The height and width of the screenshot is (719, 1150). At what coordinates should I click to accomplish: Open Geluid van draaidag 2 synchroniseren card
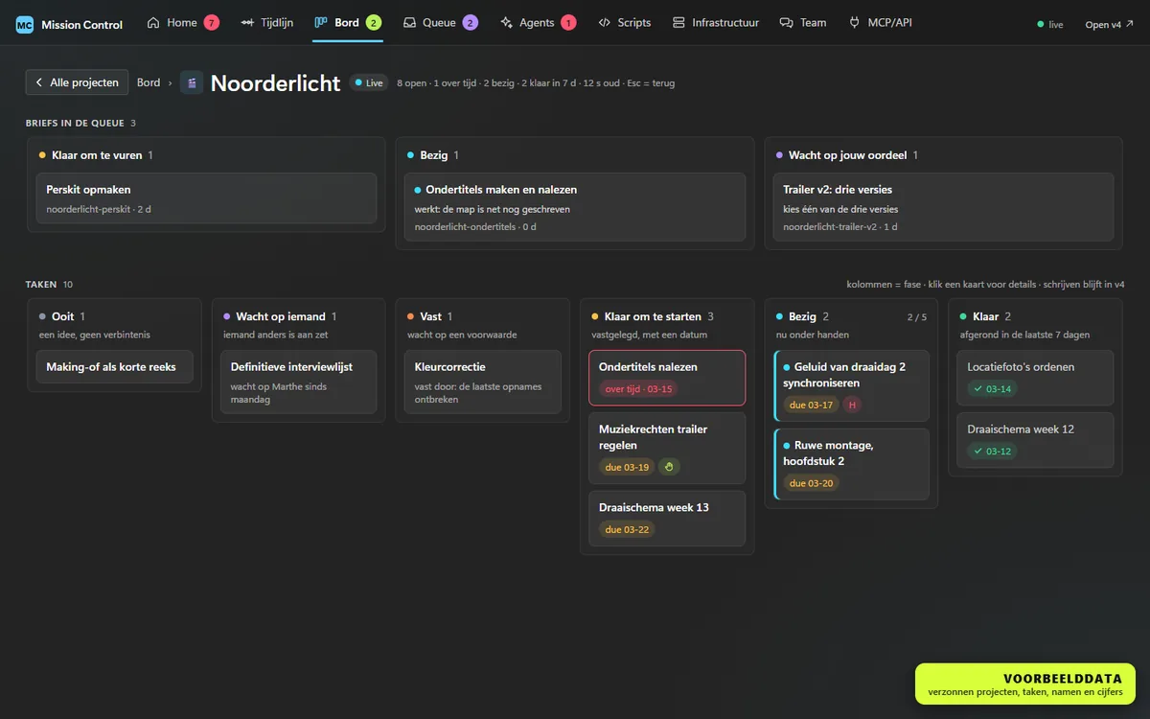click(x=852, y=385)
